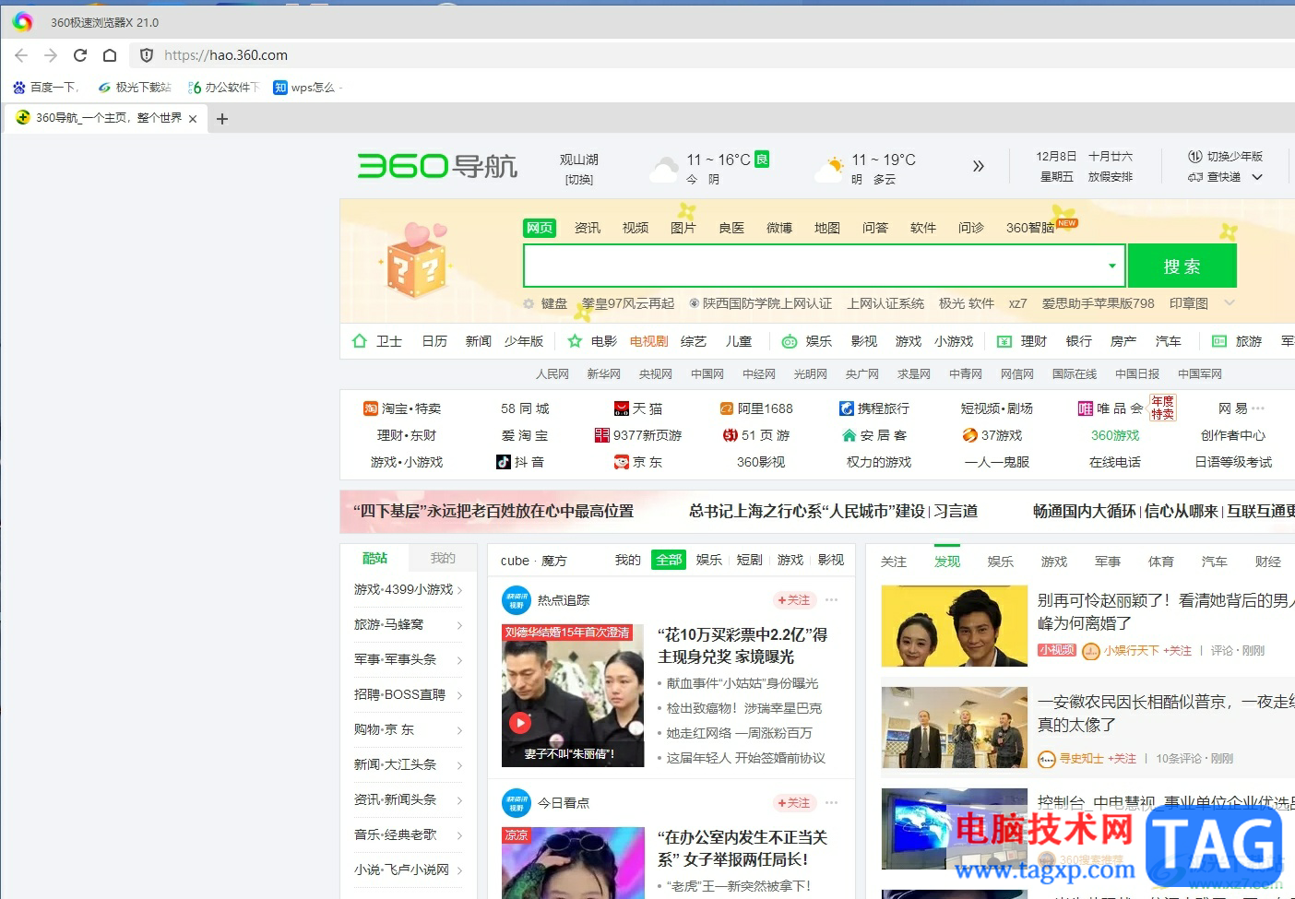Open the 极光下载站 bookmark
Viewport: 1295px width, 899px height.
click(135, 88)
